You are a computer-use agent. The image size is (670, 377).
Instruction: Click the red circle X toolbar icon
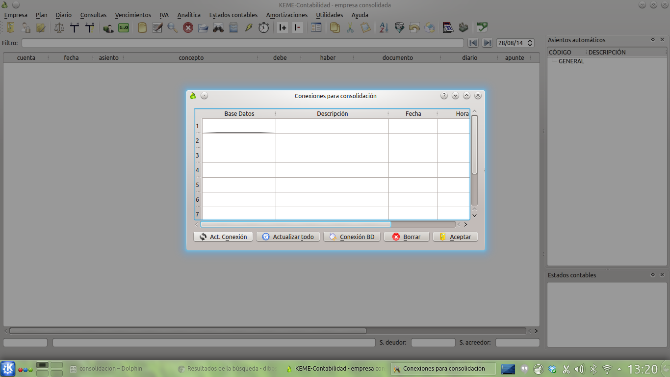click(188, 27)
